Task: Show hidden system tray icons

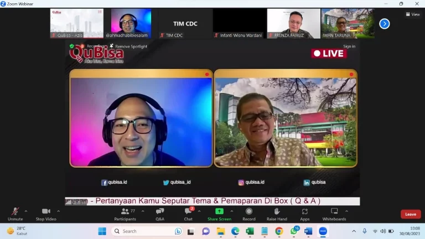Action: click(x=354, y=231)
